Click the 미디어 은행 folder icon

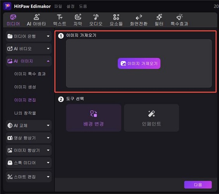coord(10,36)
